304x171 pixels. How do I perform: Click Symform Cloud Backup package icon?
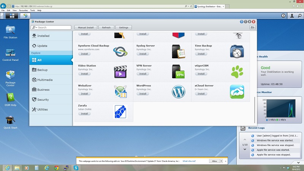tap(120, 52)
